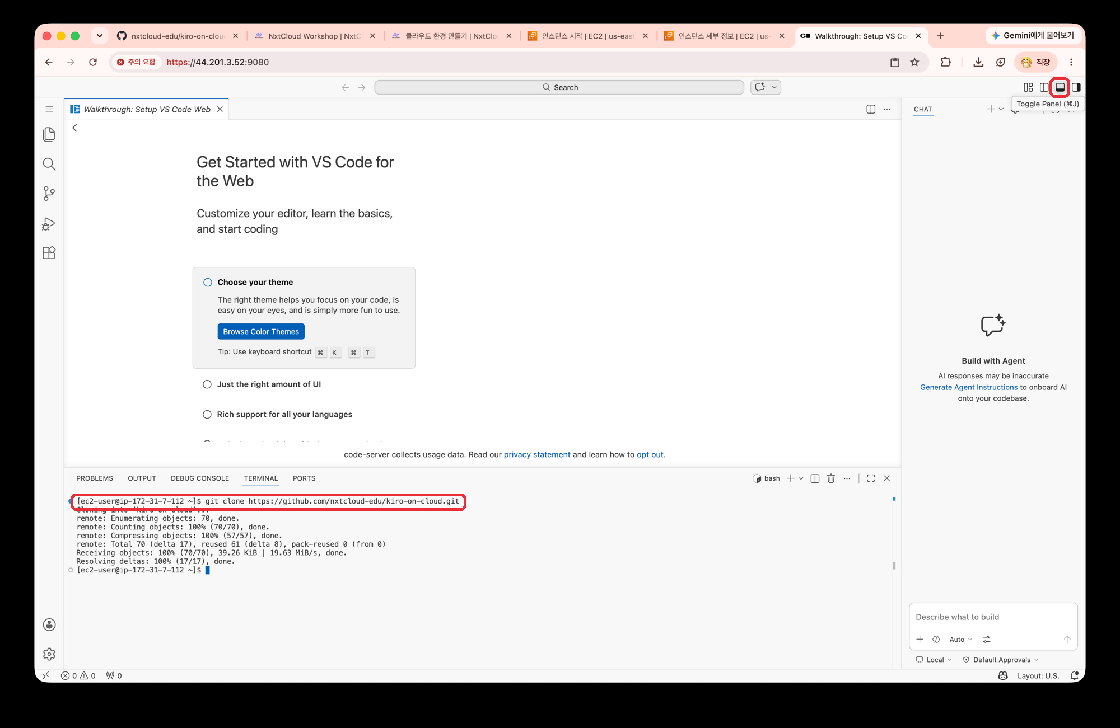Toggle the Primary Side Bar icon
1120x728 pixels.
[1044, 87]
